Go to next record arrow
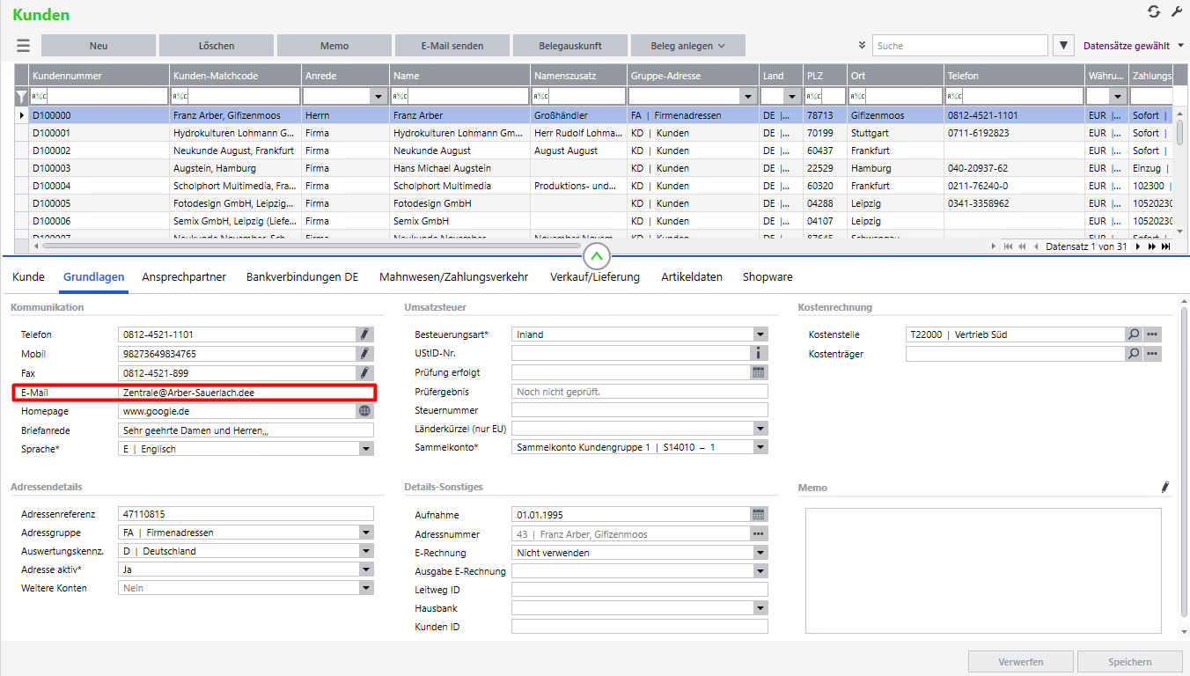 pyautogui.click(x=1138, y=246)
